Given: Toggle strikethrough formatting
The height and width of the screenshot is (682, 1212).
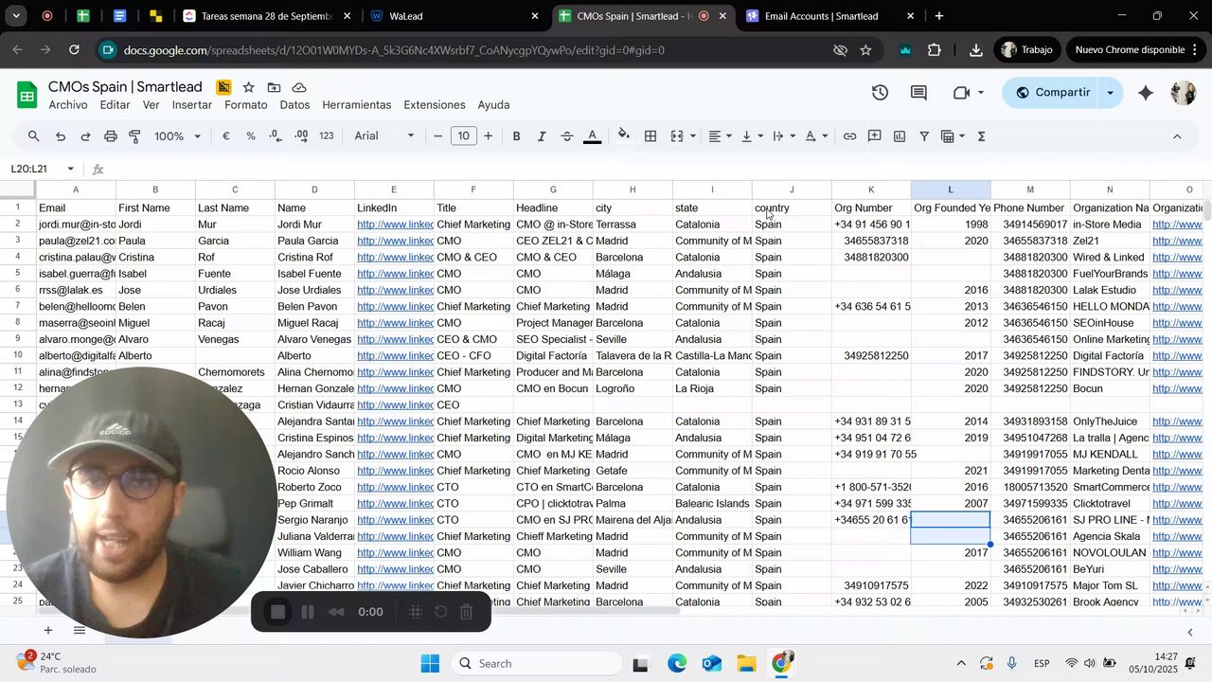Looking at the screenshot, I should [x=566, y=136].
